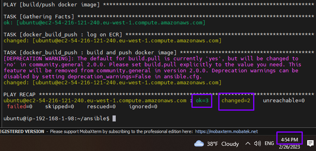Image resolution: width=316 pixels, height=151 pixels.
Task: Click 'EGISTERED VERSION' status bar text
Action: [x=22, y=132]
